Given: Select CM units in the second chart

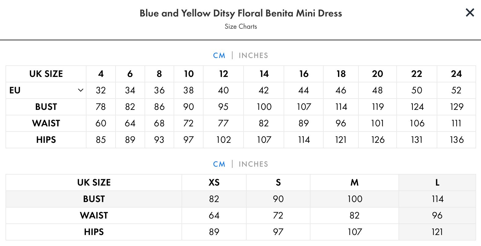Looking at the screenshot, I should 219,164.
